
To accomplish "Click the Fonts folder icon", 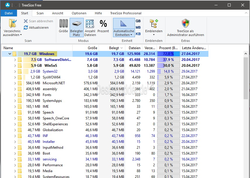I will 20,95.
